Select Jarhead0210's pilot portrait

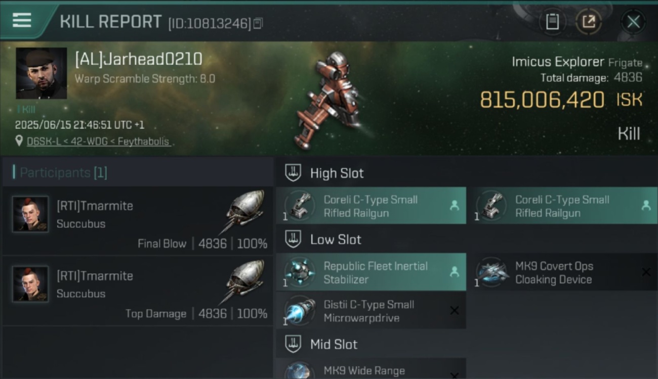[41, 73]
